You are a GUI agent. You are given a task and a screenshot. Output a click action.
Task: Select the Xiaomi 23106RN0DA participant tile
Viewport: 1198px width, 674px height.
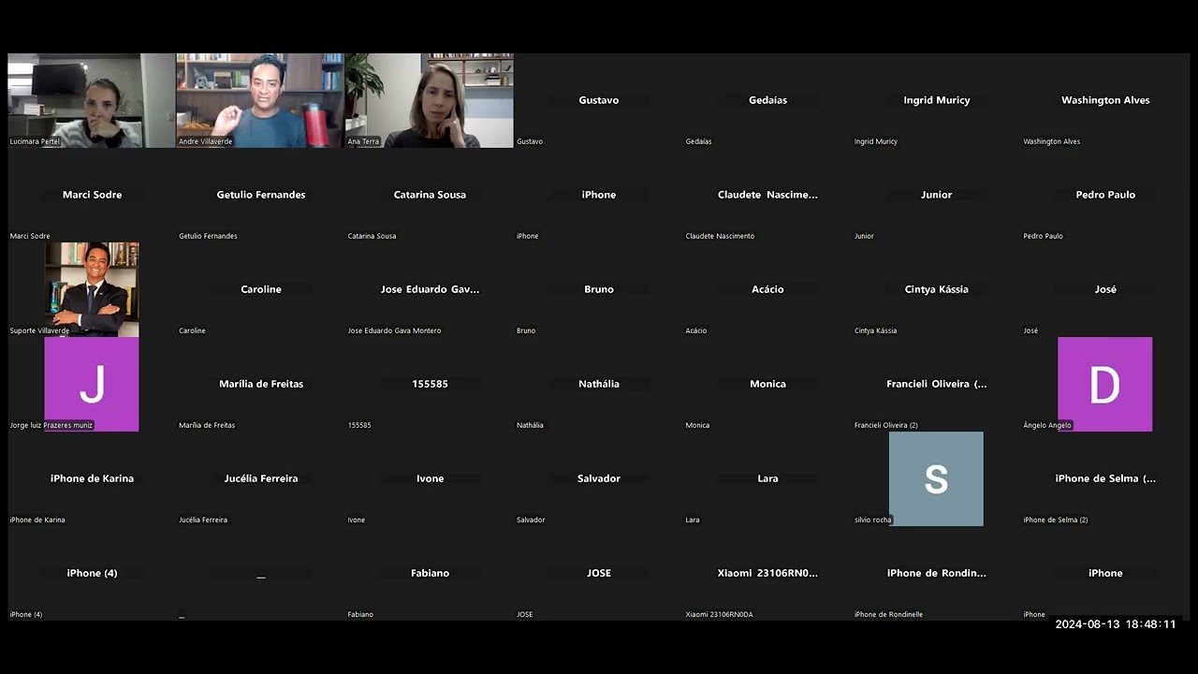pos(767,573)
